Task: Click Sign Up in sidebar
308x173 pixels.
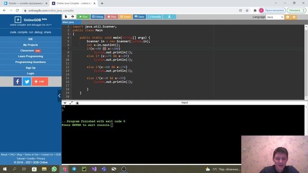Action: pos(31,68)
